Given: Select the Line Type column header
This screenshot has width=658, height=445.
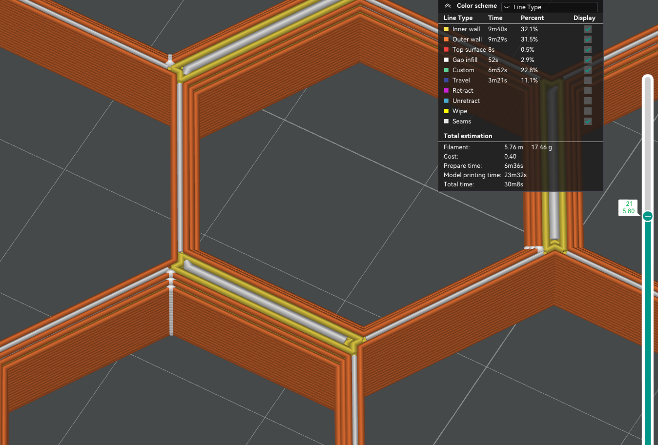Looking at the screenshot, I should point(458,18).
